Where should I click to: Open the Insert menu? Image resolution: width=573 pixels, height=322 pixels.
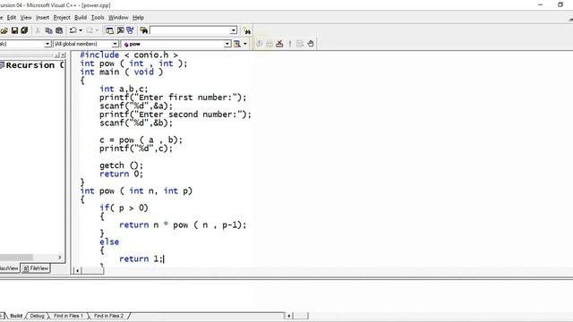(x=42, y=18)
